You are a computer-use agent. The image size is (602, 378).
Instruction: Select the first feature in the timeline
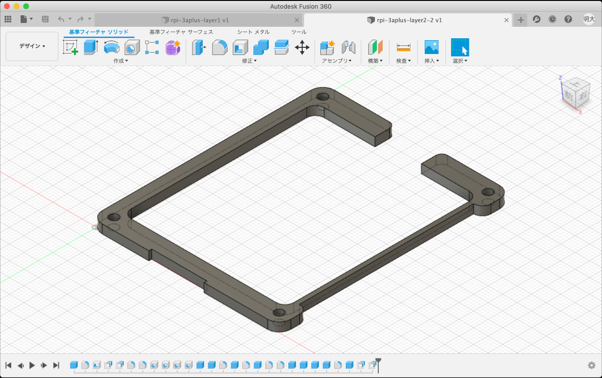74,365
